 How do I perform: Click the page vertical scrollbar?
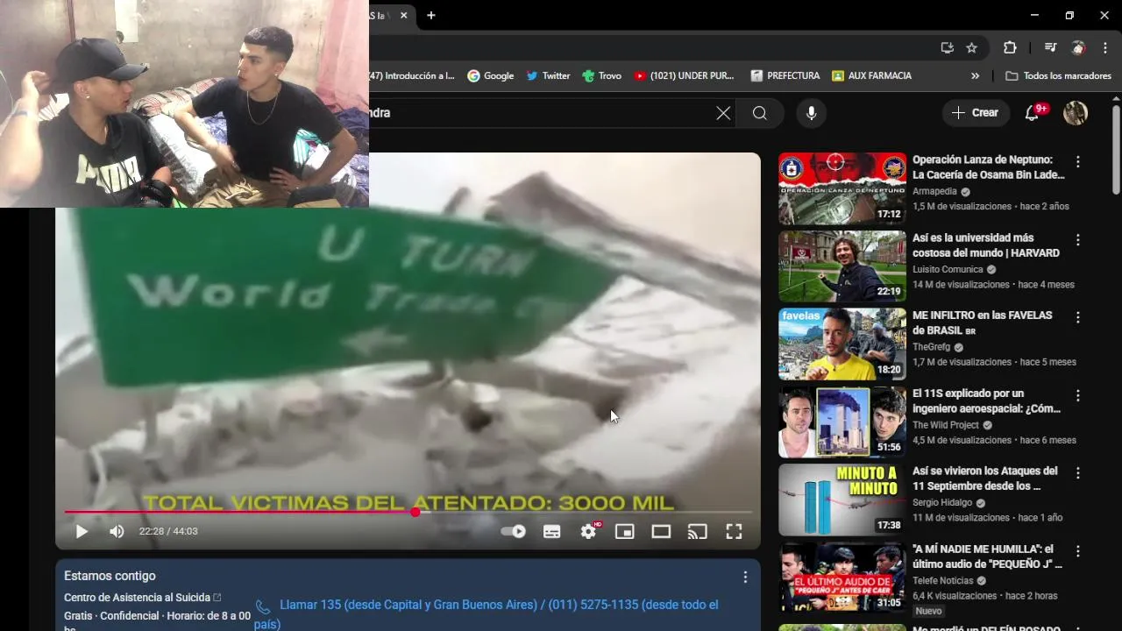click(x=1116, y=149)
